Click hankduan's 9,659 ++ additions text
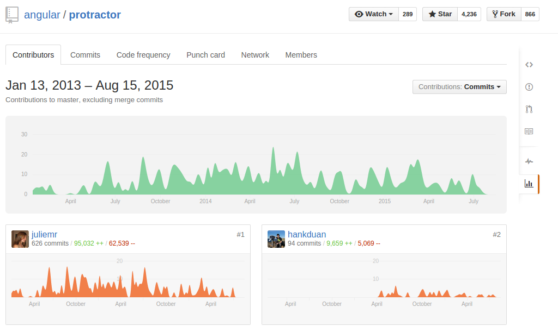 click(x=339, y=243)
